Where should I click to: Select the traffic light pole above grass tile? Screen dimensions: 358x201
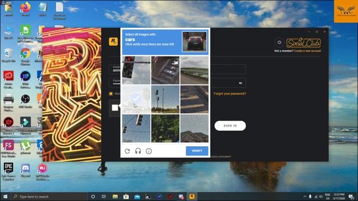coord(166,99)
